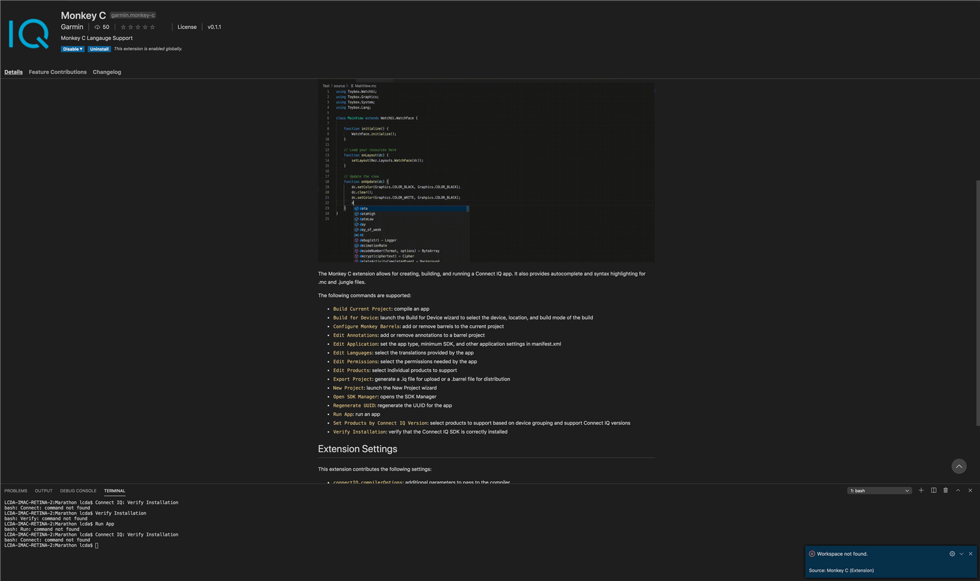Show the Debug Console panel tab
This screenshot has height=581, width=980.
78,491
